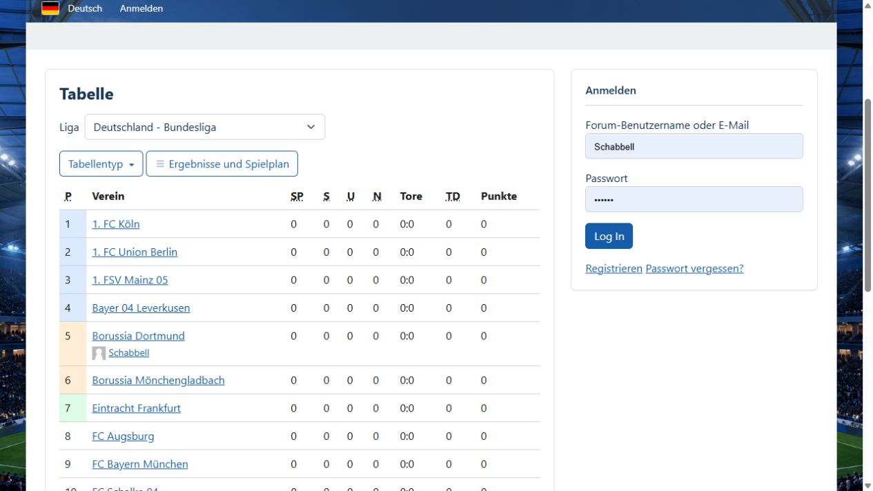Open the Borussia Mönchengladbach club page
The height and width of the screenshot is (491, 873).
(158, 380)
